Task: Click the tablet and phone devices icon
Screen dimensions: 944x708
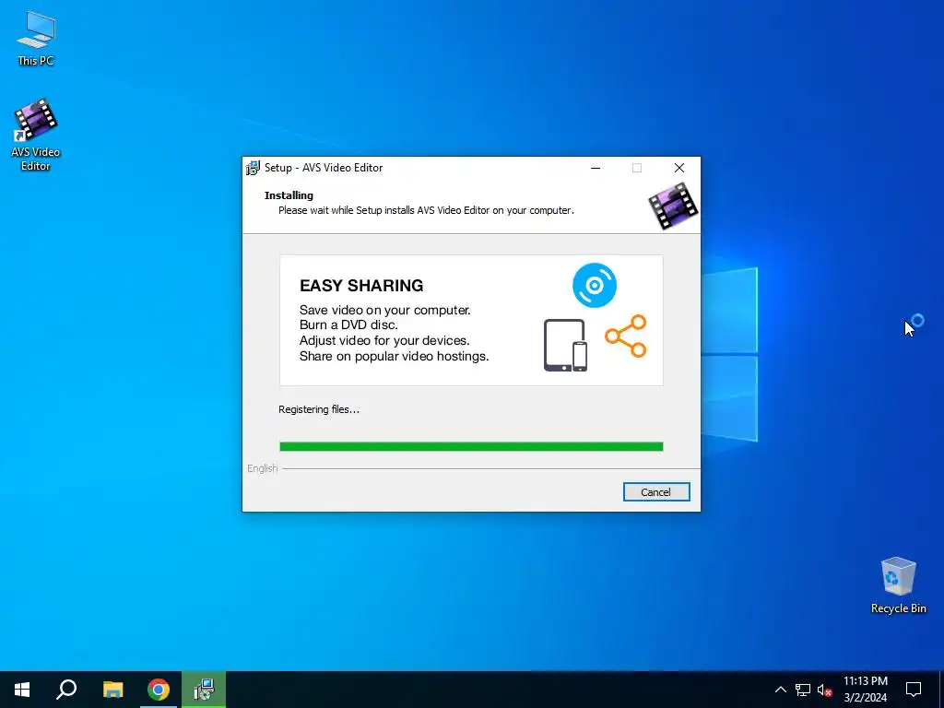Action: point(565,345)
